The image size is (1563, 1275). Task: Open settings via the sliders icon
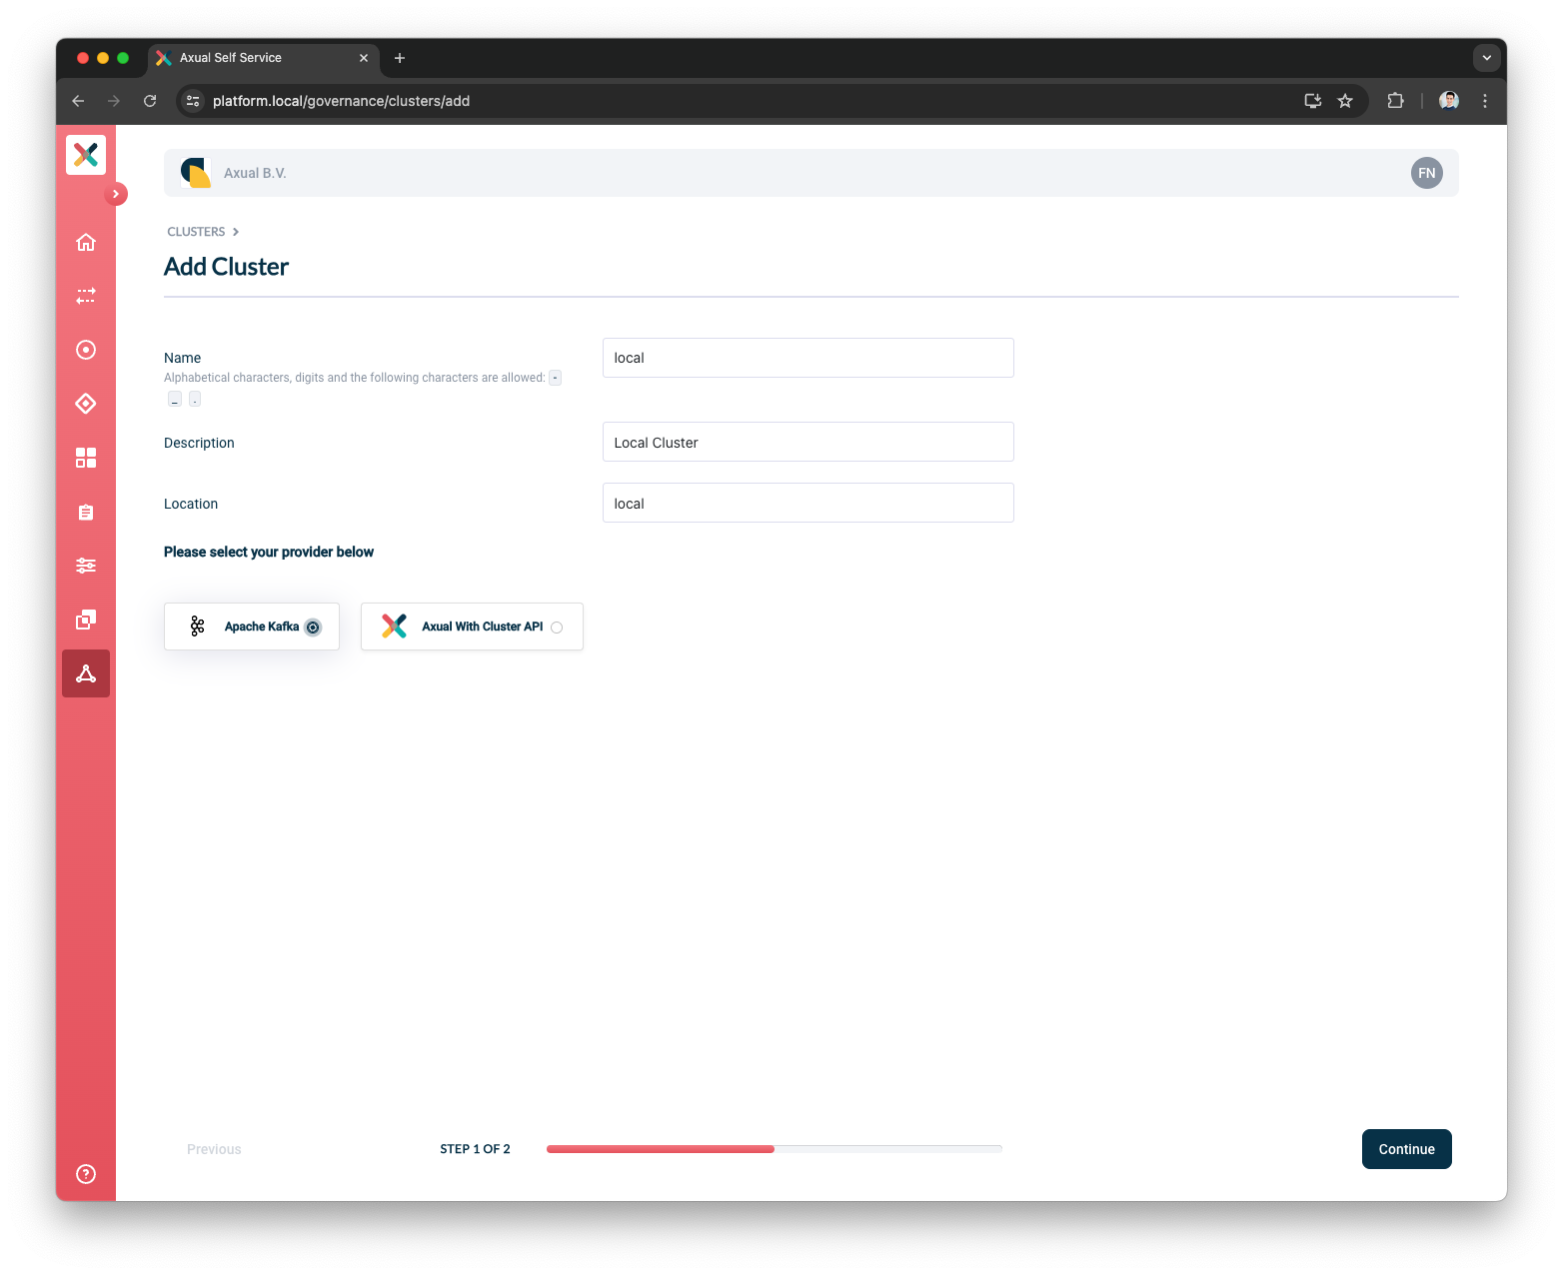(86, 566)
